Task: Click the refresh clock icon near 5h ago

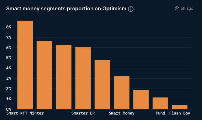Action: (x=177, y=8)
